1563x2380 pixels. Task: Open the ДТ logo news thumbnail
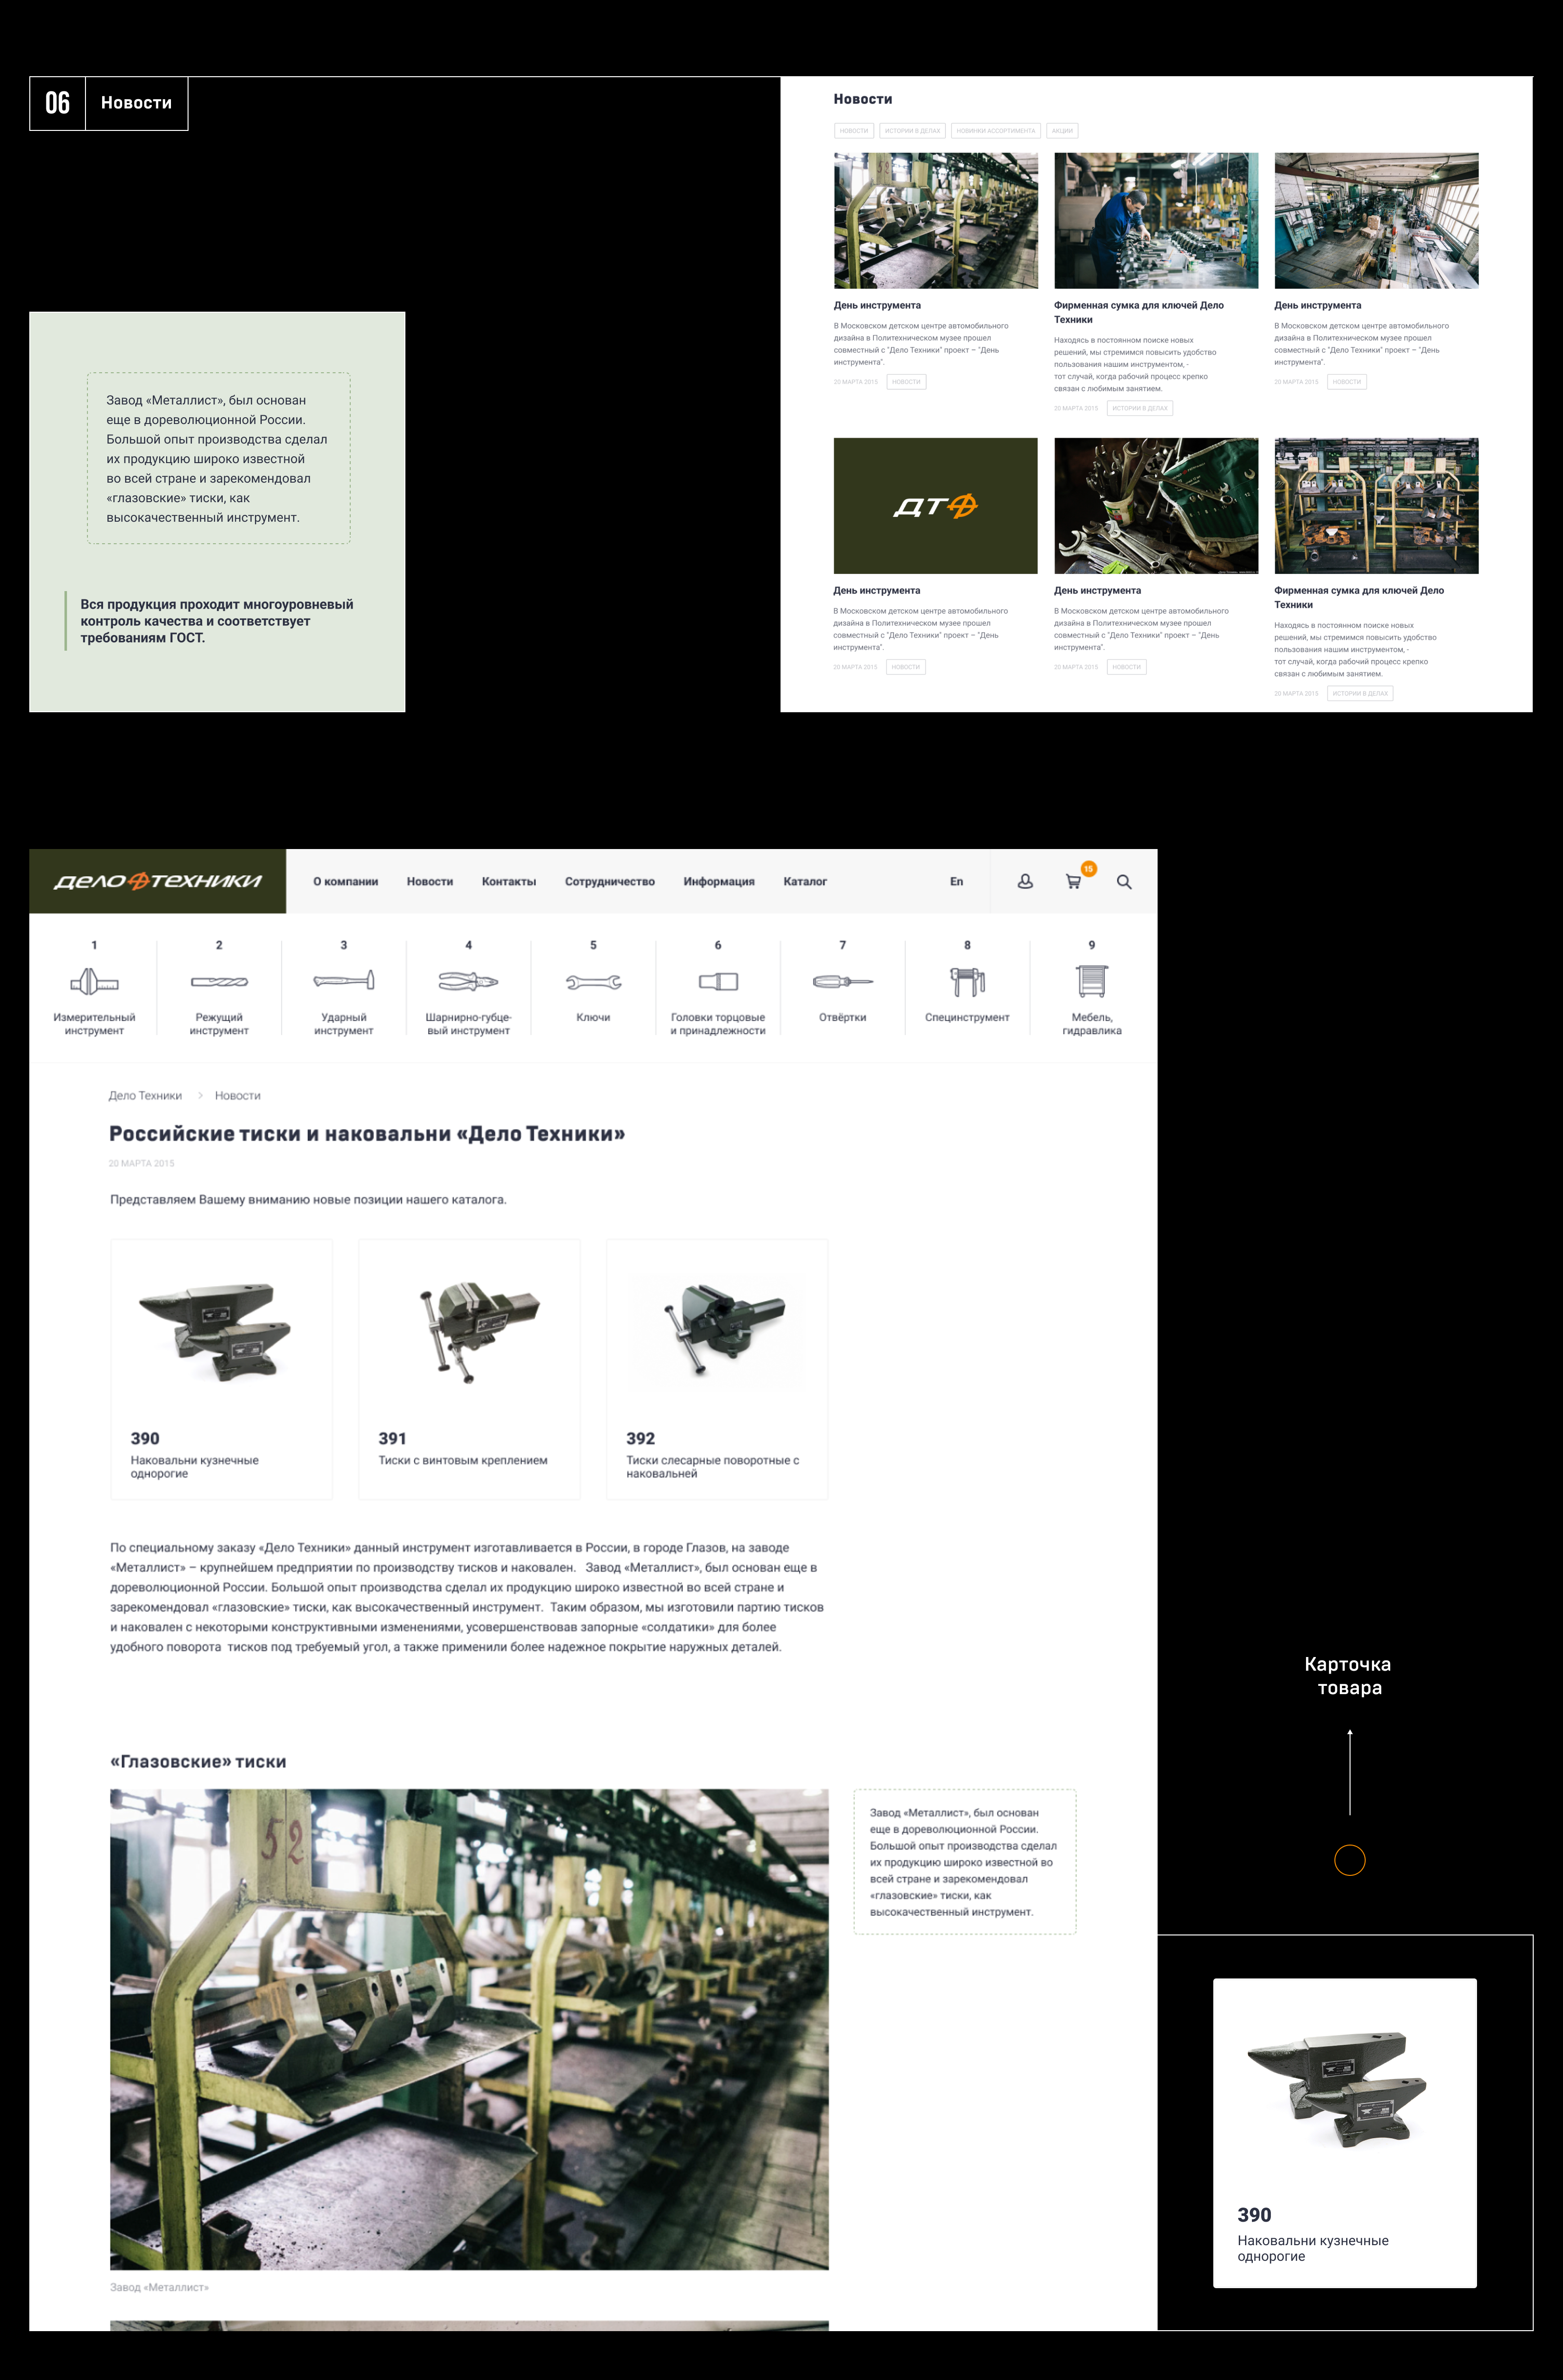[x=935, y=506]
